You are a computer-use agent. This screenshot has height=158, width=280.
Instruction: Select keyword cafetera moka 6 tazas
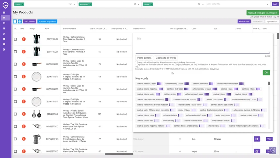click(x=251, y=116)
